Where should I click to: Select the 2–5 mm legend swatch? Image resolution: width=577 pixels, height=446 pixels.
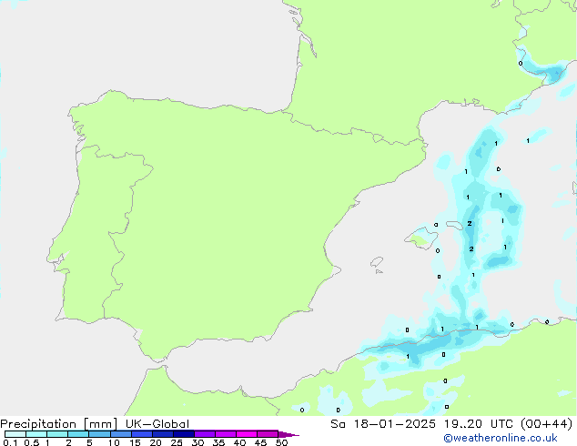point(78,434)
